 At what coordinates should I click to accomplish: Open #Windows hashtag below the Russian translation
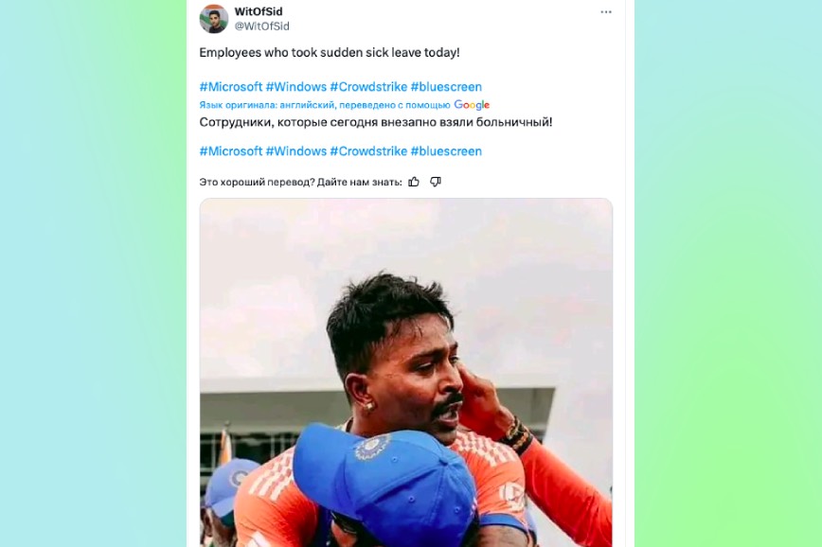tap(296, 150)
